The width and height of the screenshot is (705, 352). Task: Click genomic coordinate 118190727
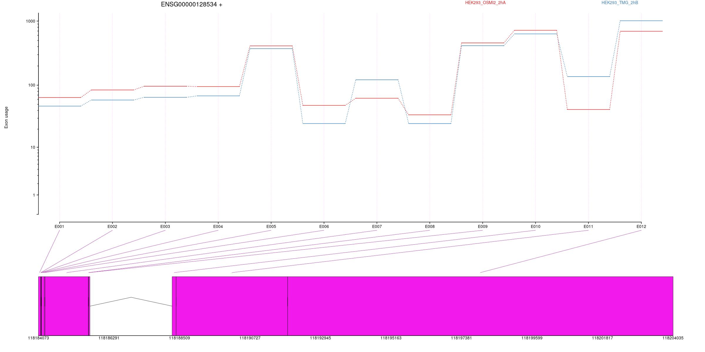tap(250, 338)
